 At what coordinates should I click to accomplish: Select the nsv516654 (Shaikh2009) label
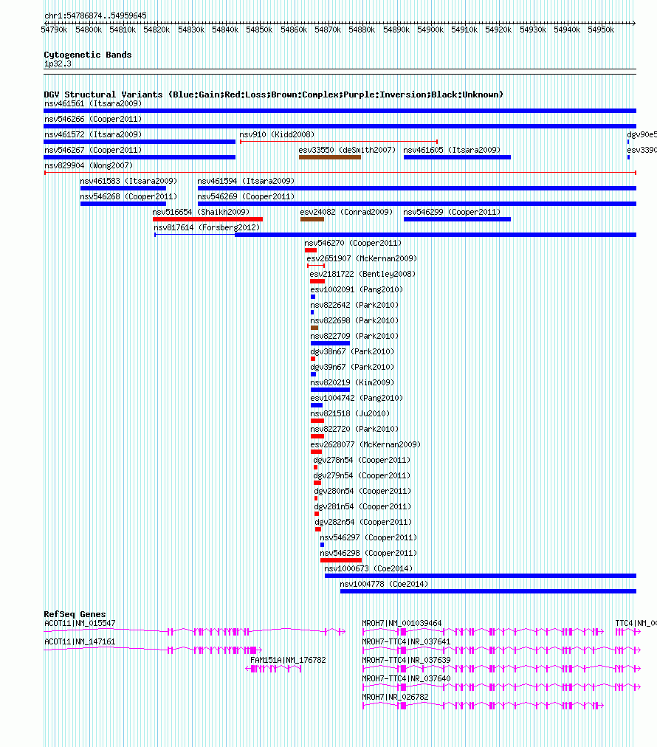click(201, 212)
